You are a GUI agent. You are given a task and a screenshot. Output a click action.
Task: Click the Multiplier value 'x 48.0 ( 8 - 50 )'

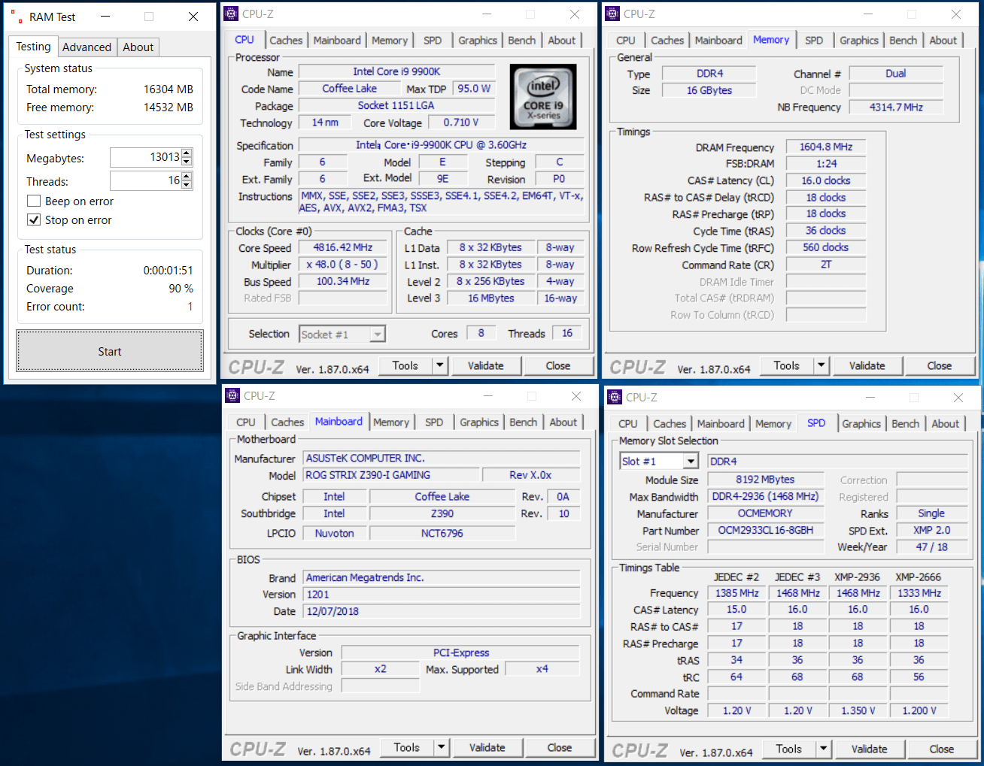343,265
